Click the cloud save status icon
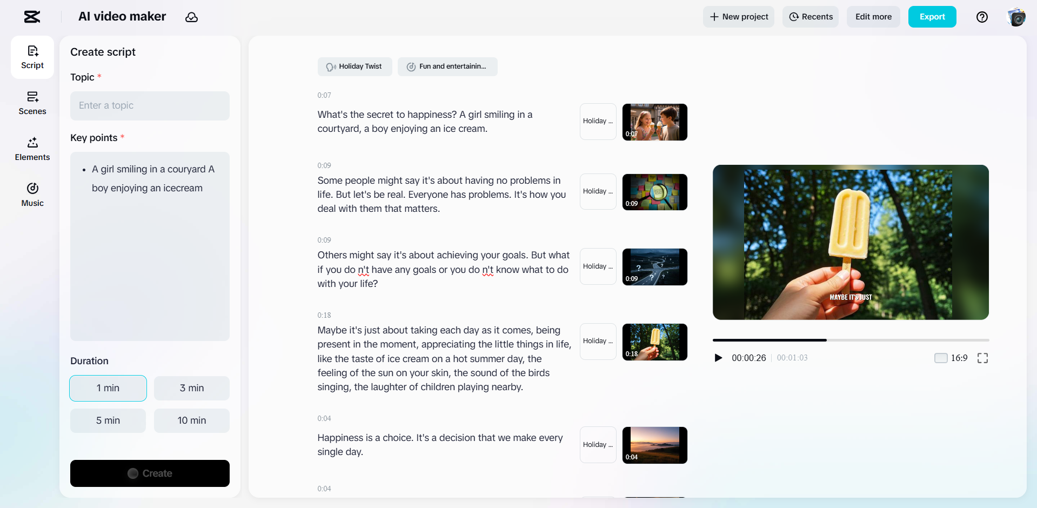 tap(192, 17)
